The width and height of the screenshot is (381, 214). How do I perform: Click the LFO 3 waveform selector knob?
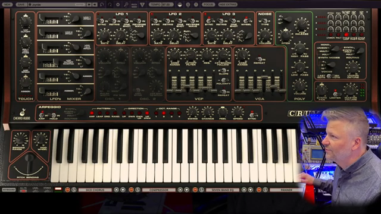click(248, 36)
